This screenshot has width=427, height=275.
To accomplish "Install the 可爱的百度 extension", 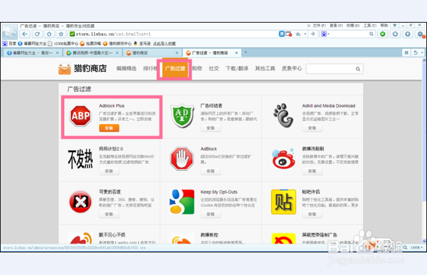I will click(109, 214).
